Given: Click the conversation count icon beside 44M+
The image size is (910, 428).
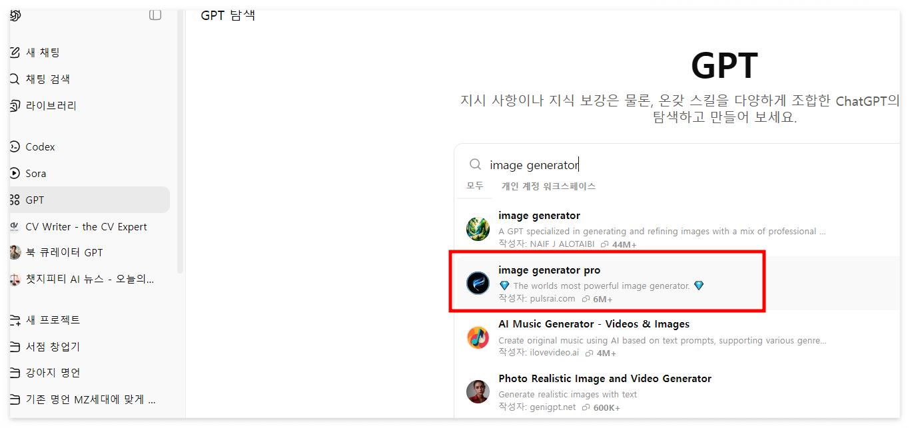Looking at the screenshot, I should click(x=604, y=244).
